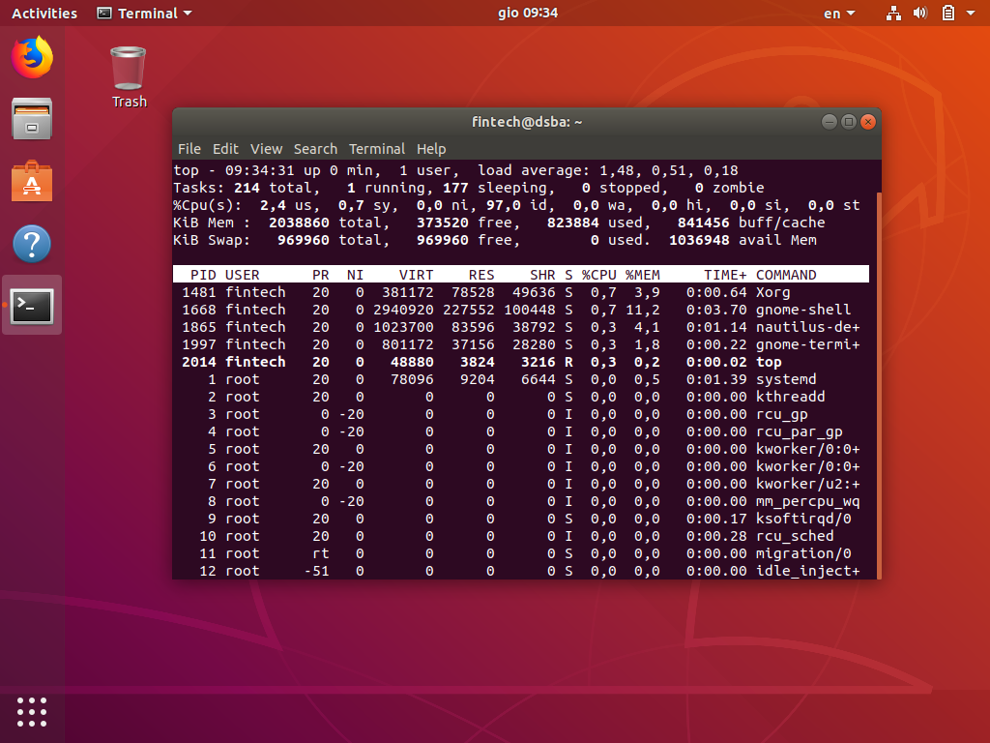Click the %MEM column header

[x=642, y=275]
